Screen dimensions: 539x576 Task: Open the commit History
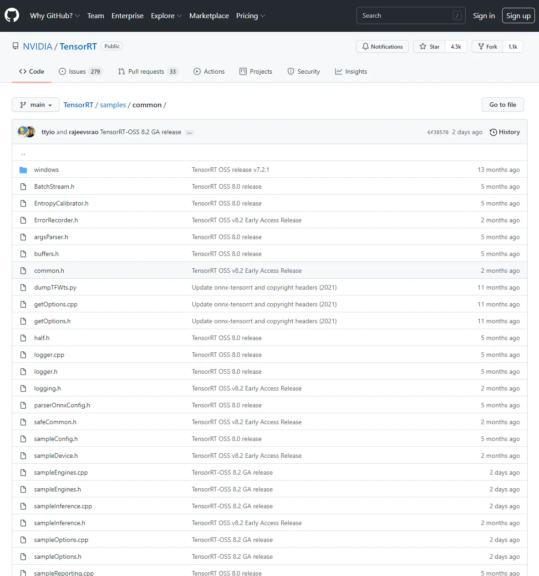504,132
